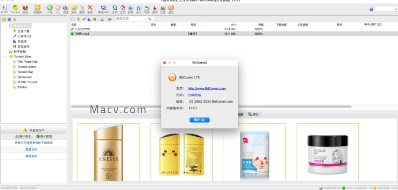Open The Pirate Bay site entry

(27, 62)
